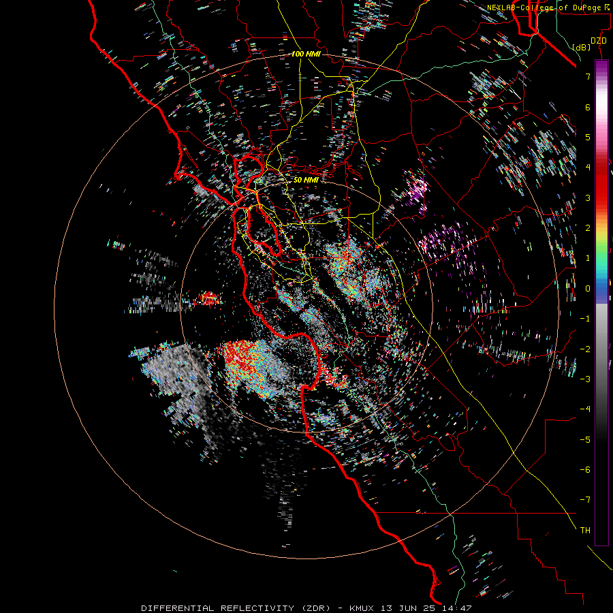Click the "-5" value on the color scale
The image size is (613, 613).
[585, 440]
